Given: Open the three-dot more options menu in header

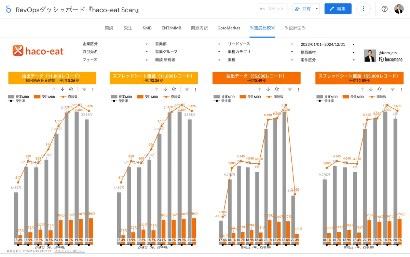Looking at the screenshot, I should 364,9.
